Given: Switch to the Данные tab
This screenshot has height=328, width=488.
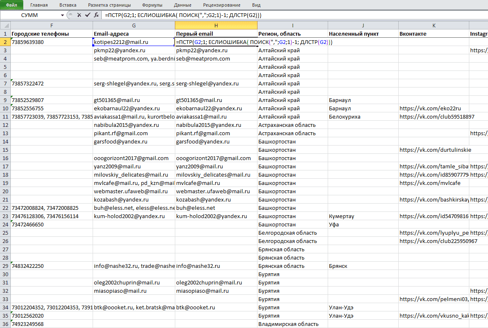Looking at the screenshot, I should (x=183, y=5).
